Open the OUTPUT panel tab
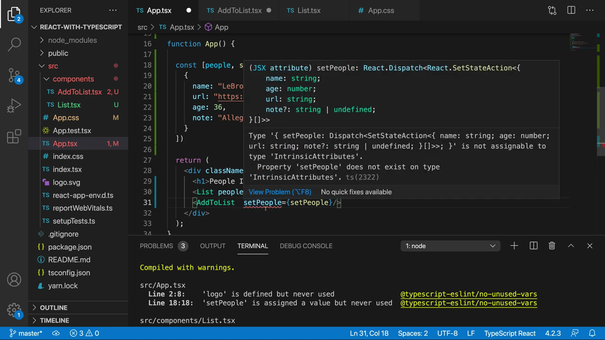This screenshot has width=605, height=340. [x=213, y=246]
